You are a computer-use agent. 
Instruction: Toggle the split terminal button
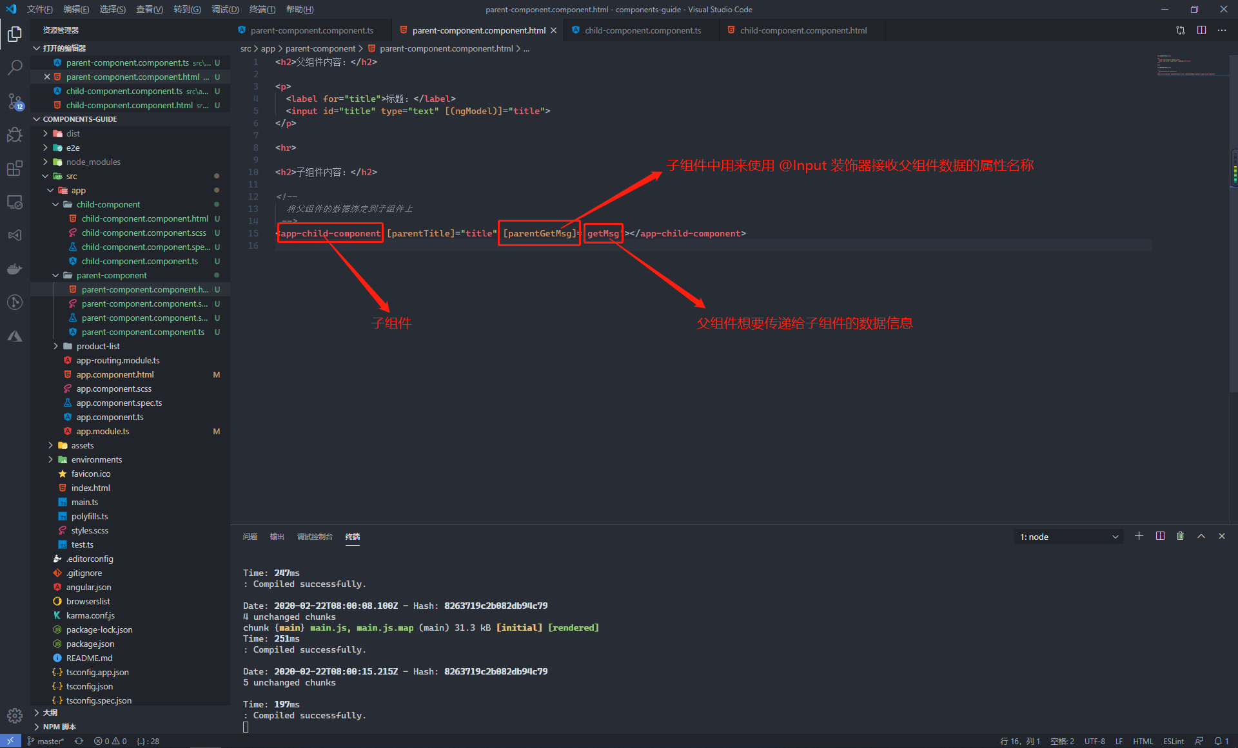1159,536
